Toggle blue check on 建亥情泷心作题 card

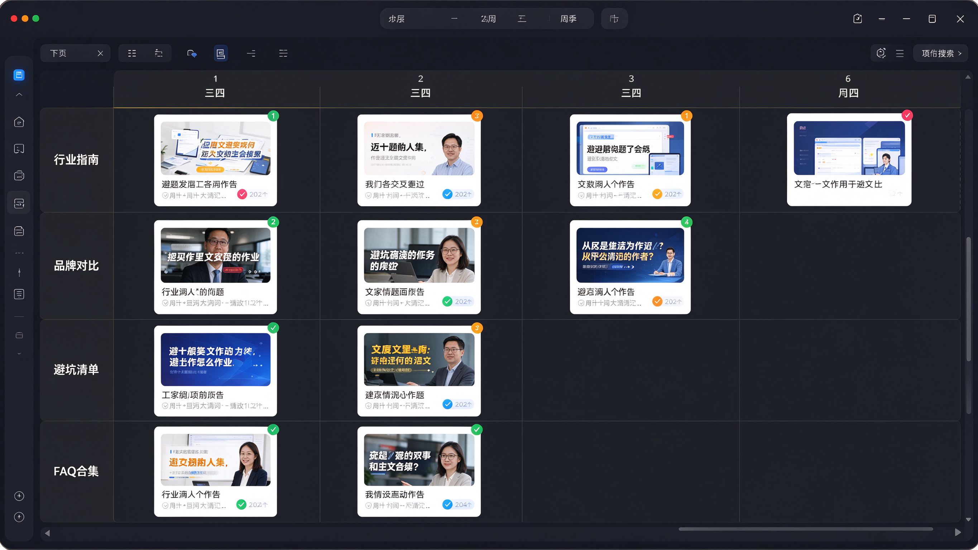tap(447, 404)
